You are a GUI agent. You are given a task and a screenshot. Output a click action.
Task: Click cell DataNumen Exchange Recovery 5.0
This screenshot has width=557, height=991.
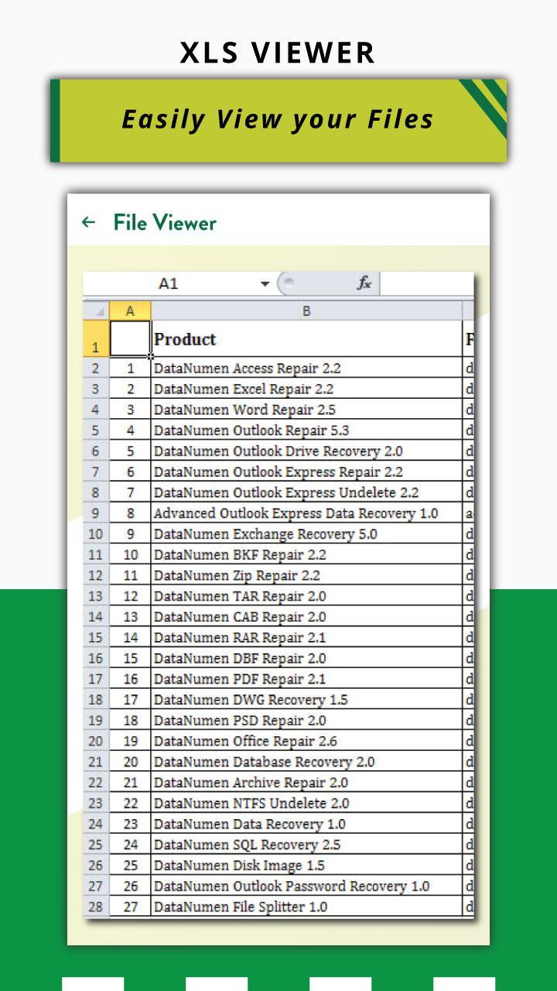click(x=306, y=534)
